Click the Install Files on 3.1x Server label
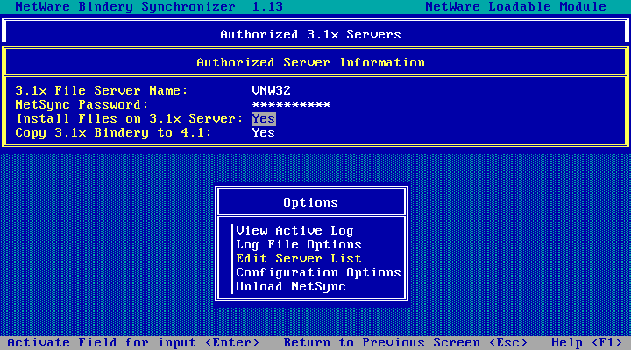 tap(129, 118)
